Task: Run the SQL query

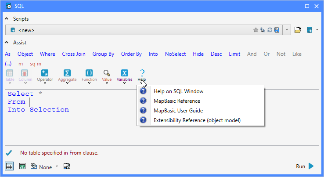Action: (305, 166)
